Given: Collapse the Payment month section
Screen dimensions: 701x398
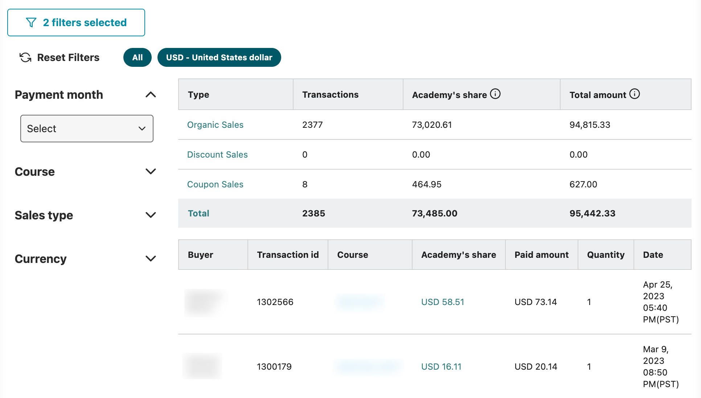Looking at the screenshot, I should 151,95.
